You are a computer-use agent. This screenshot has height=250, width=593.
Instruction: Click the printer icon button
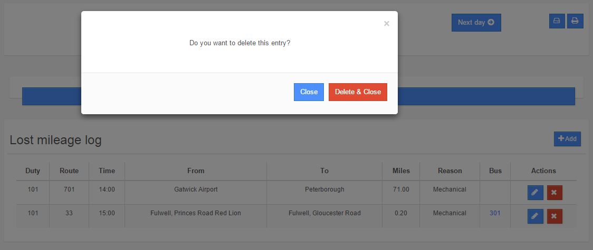pyautogui.click(x=575, y=21)
